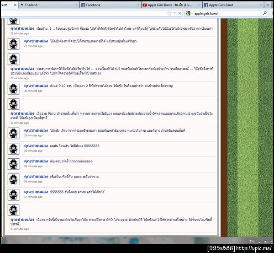Switch to the Facebook Apple Girls Band tab
274x253 pixels.
click(x=233, y=5)
